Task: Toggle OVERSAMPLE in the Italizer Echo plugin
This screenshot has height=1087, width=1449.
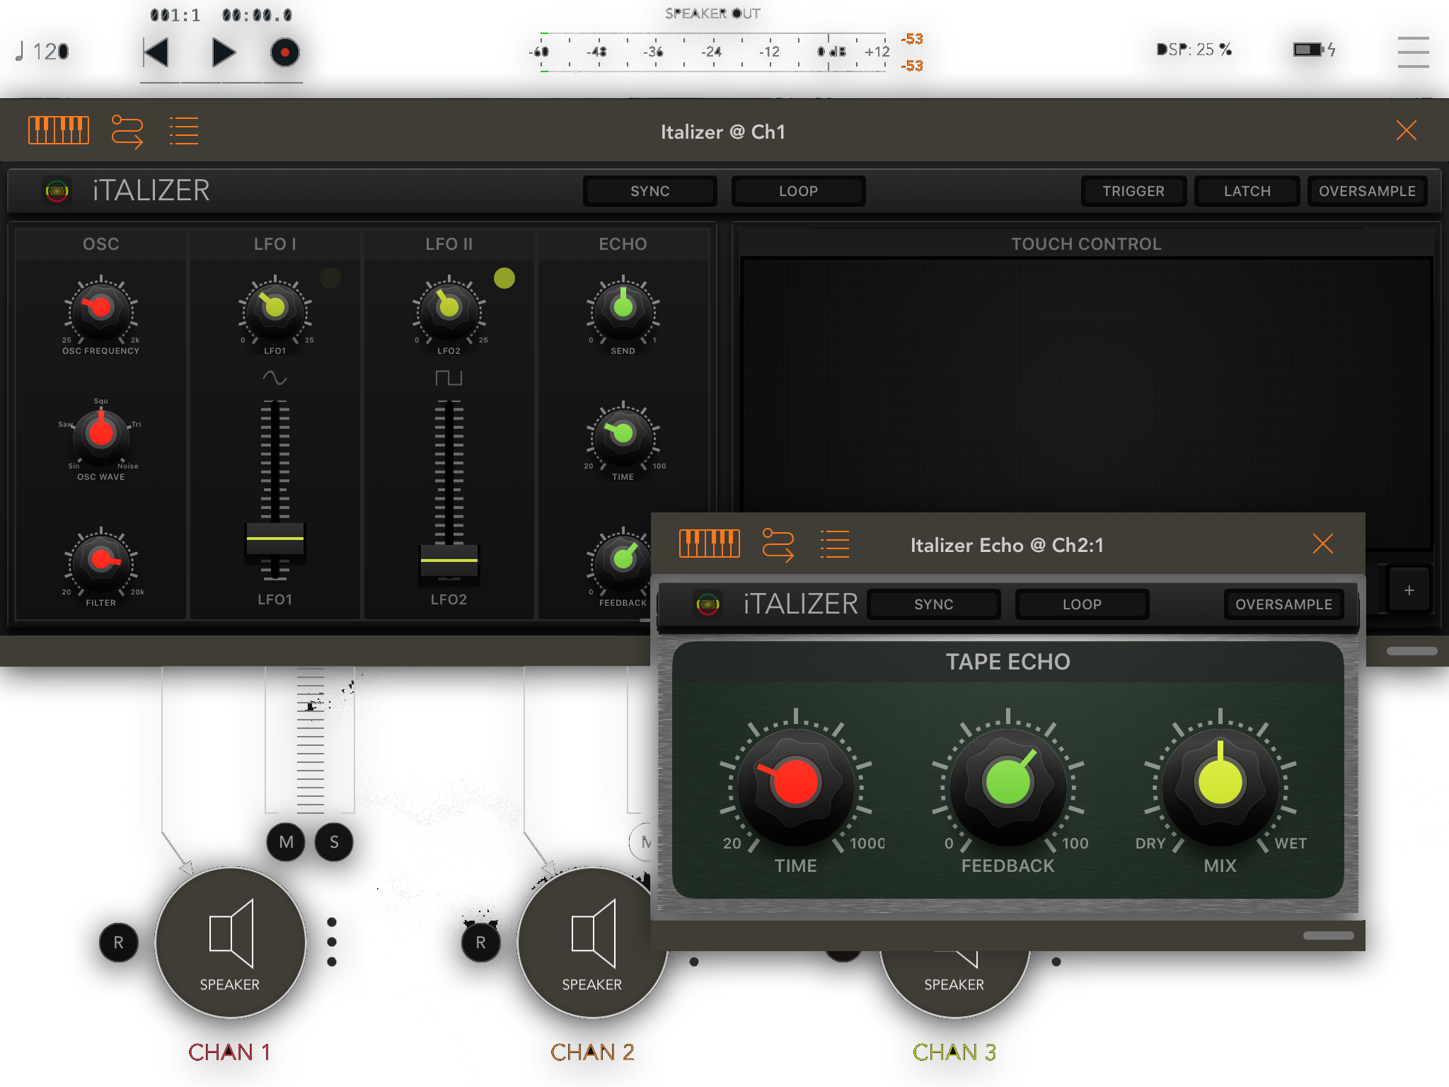Action: [1283, 604]
